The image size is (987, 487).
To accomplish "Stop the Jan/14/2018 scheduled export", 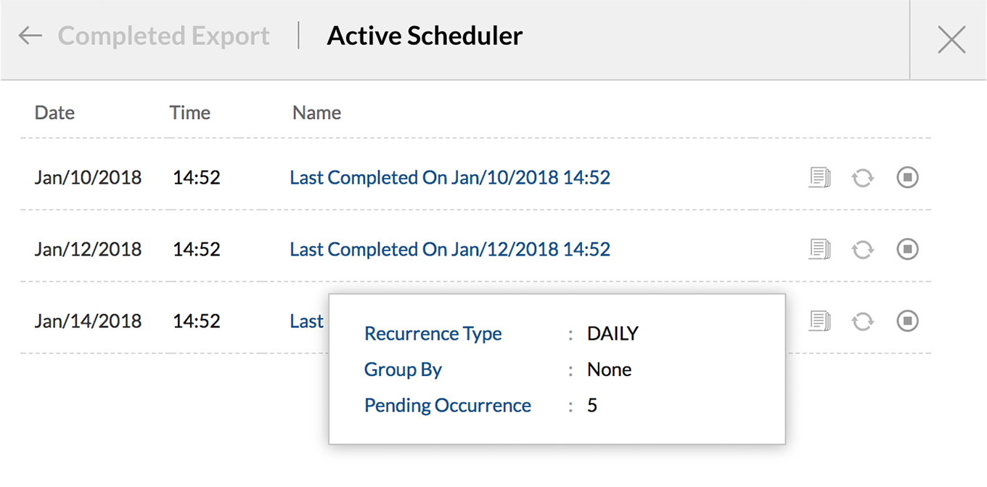I will coord(907,321).
